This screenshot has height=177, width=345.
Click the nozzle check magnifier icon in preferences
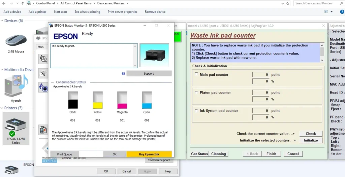point(43,59)
